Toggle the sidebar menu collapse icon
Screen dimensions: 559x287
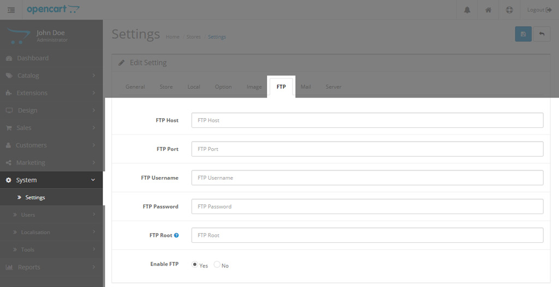tap(11, 10)
